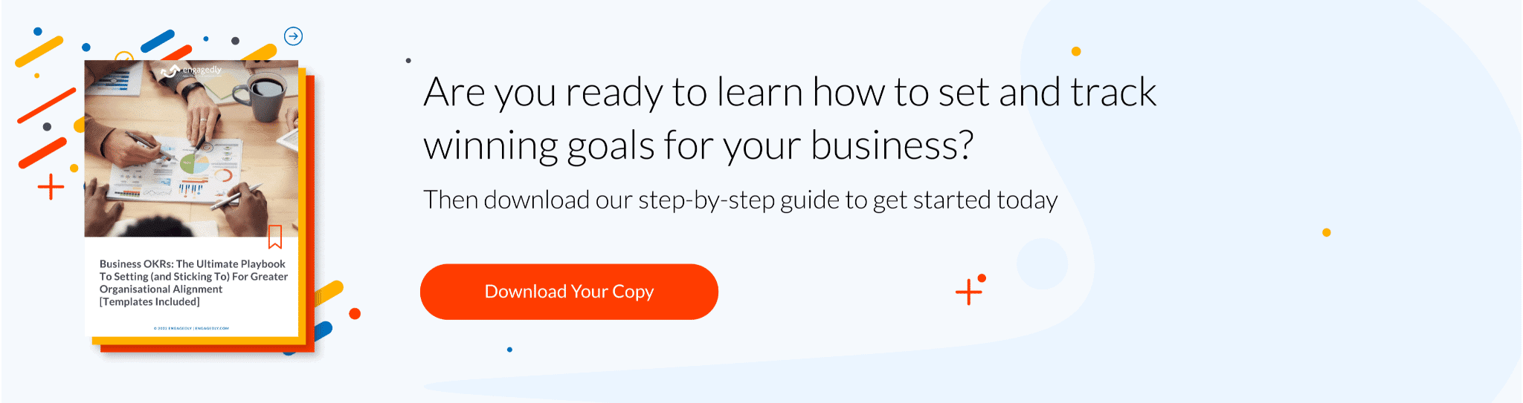
Task: Click the circled right-arrow icon
Action: pos(294,36)
